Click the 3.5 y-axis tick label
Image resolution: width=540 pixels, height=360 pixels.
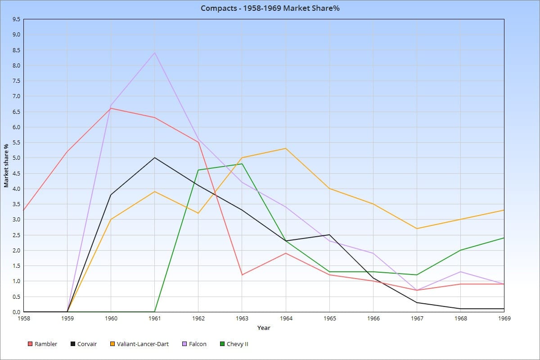pos(16,204)
